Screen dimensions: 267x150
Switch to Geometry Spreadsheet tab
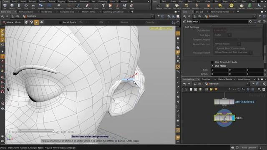[x=113, y=12]
